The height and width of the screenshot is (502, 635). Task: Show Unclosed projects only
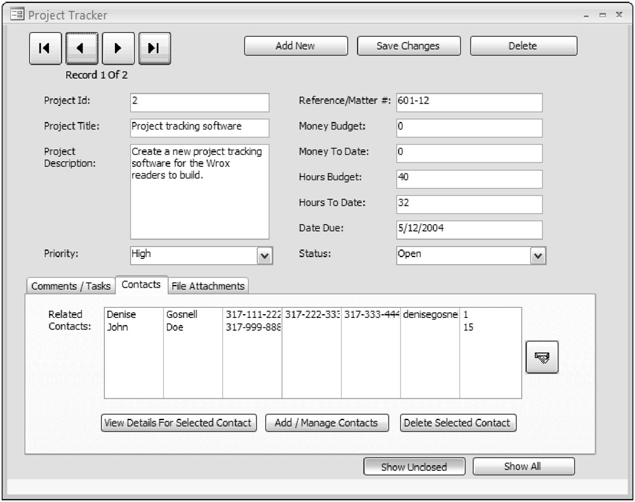point(414,466)
